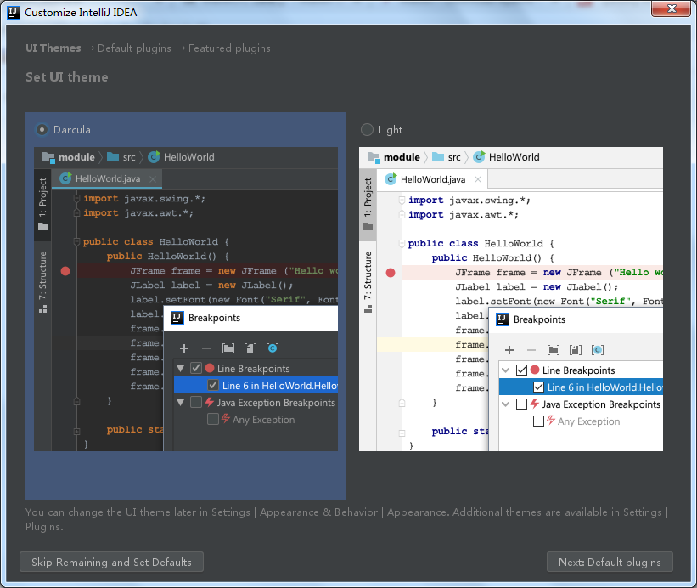Select the Light theme radio button

click(367, 130)
